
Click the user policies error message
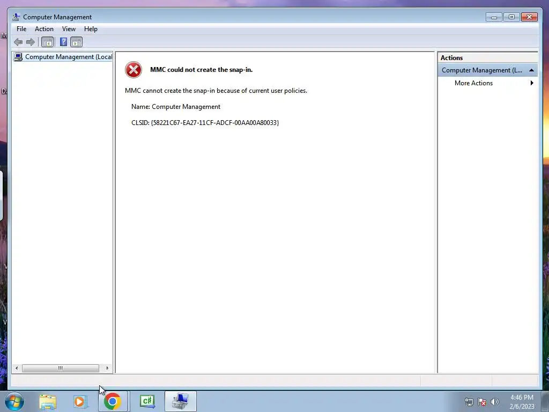pyautogui.click(x=216, y=91)
